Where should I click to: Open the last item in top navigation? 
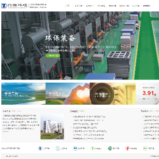147,6
